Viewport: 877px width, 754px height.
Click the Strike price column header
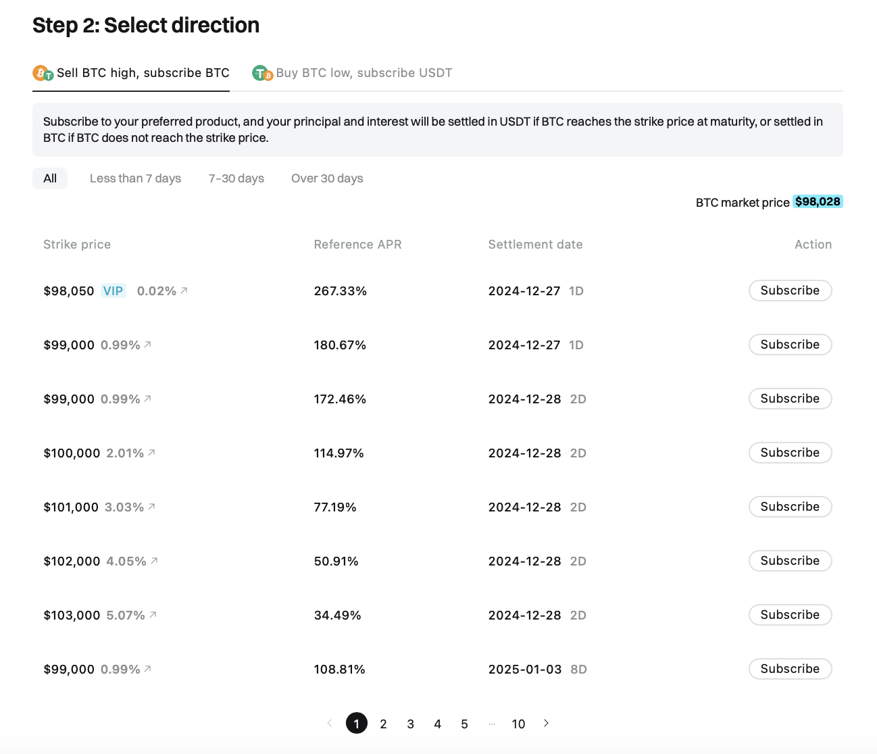coord(77,245)
